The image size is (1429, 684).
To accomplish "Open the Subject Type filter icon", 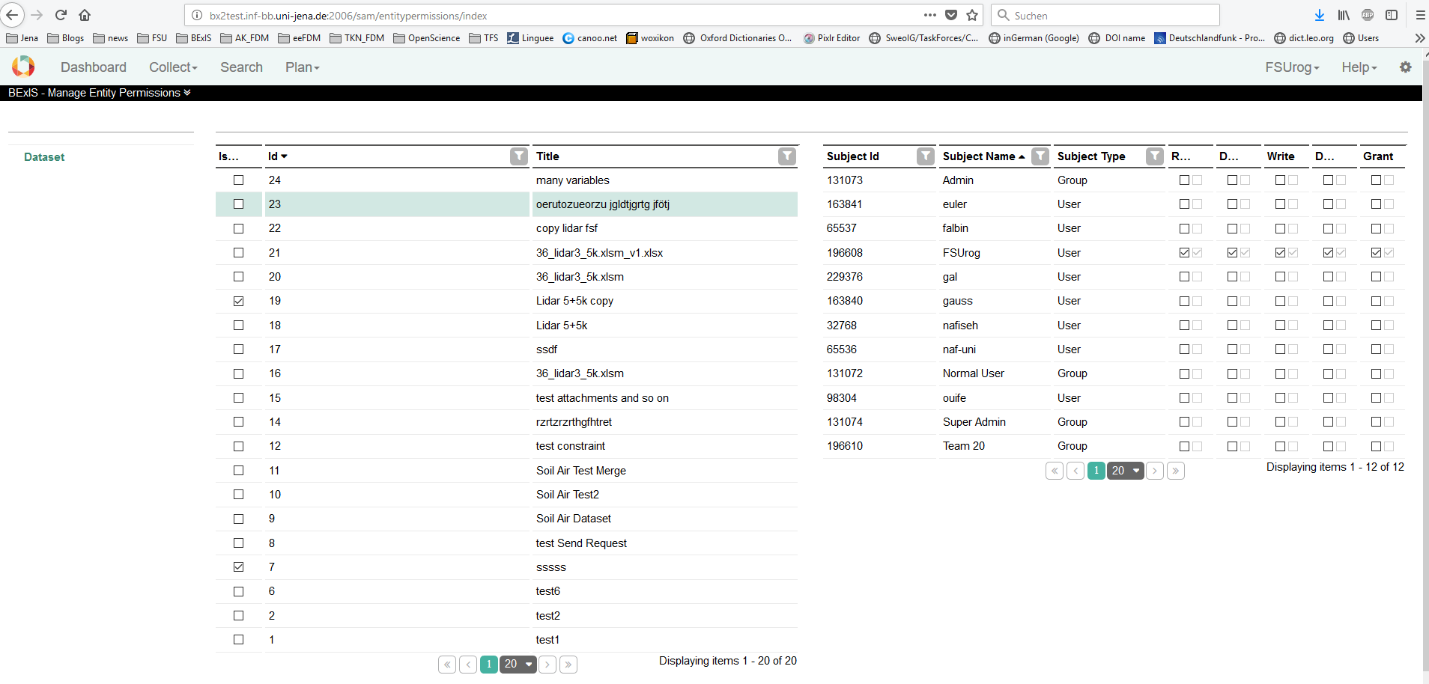I will point(1155,156).
